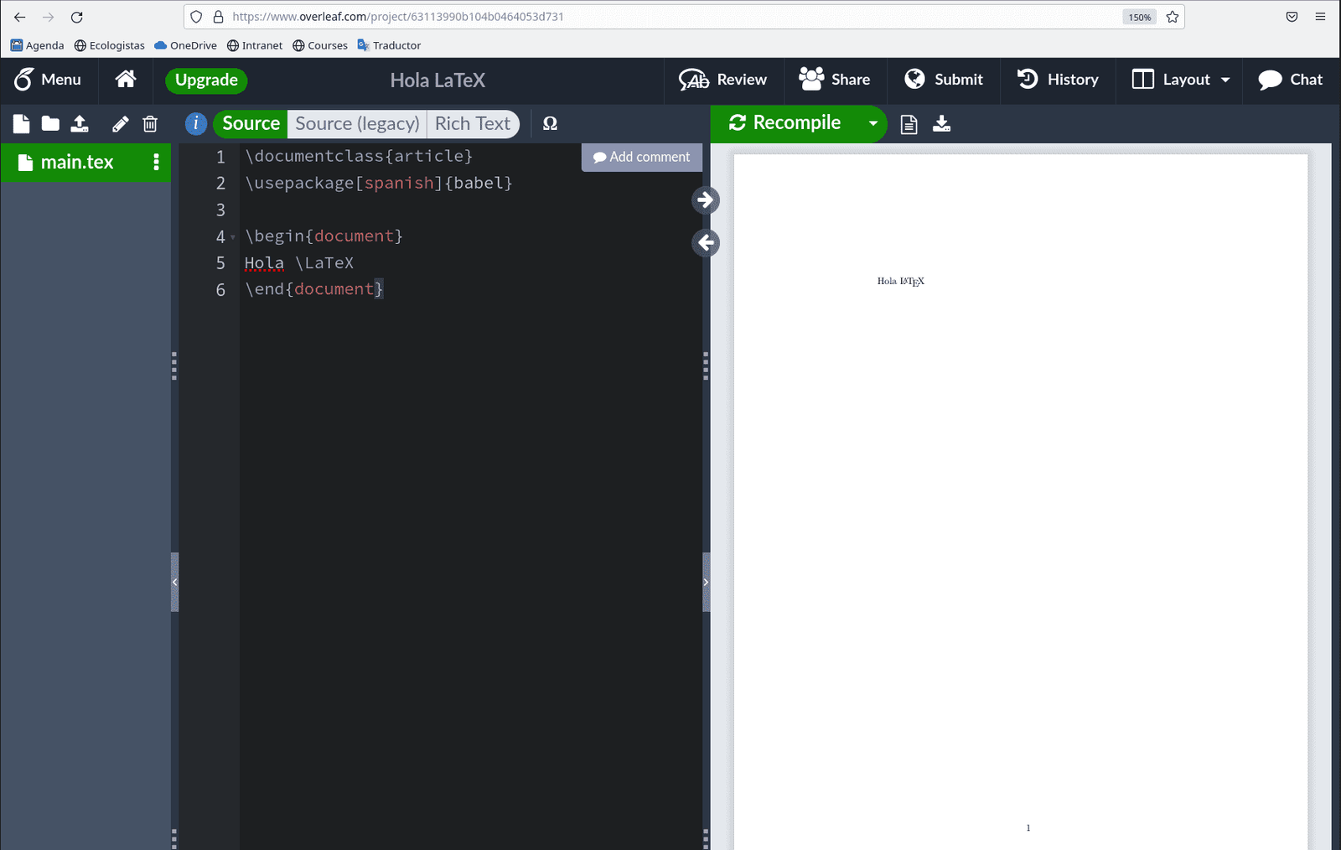Viewport: 1341px width, 850px height.
Task: Click the new folder icon
Action: pos(50,124)
